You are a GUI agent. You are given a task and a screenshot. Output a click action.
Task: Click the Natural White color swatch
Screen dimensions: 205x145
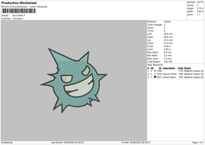point(155,74)
